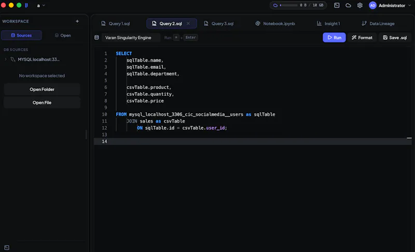The width and height of the screenshot is (415, 252).
Task: Open terminal panel icon in top bar
Action: [337, 5]
